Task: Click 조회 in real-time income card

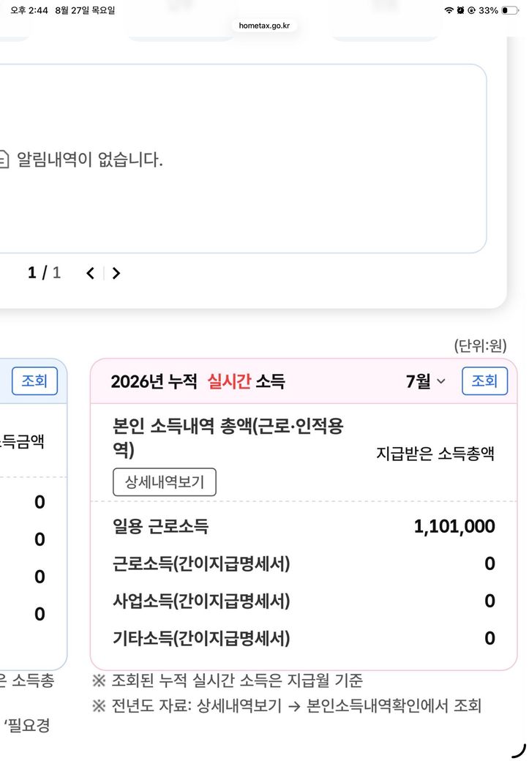Action: pyautogui.click(x=484, y=381)
